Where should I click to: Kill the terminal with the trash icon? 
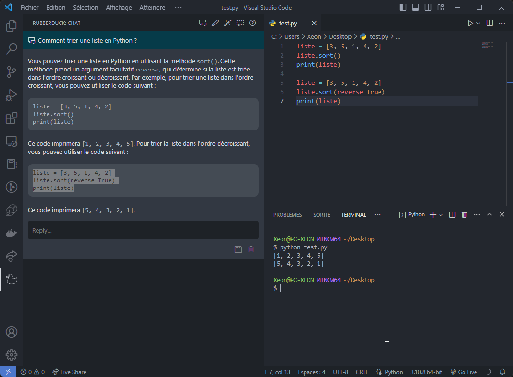[x=464, y=214]
